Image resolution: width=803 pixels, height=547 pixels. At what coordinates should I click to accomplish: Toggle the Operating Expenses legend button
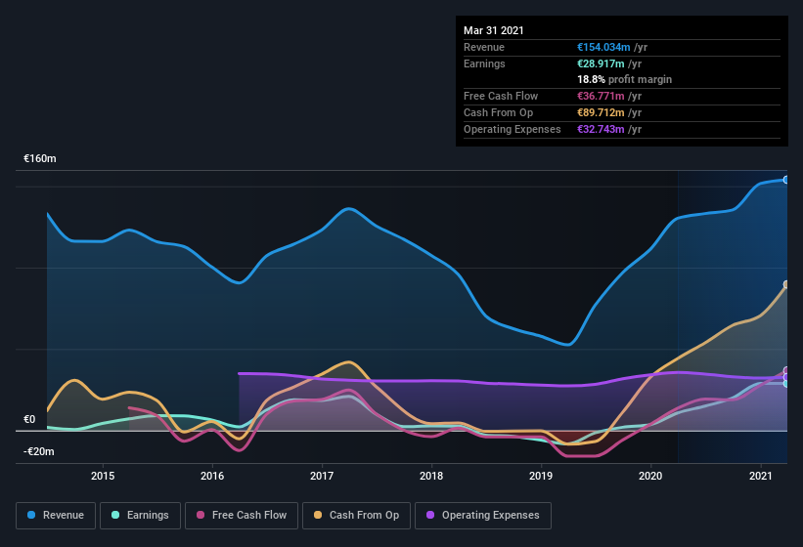483,516
